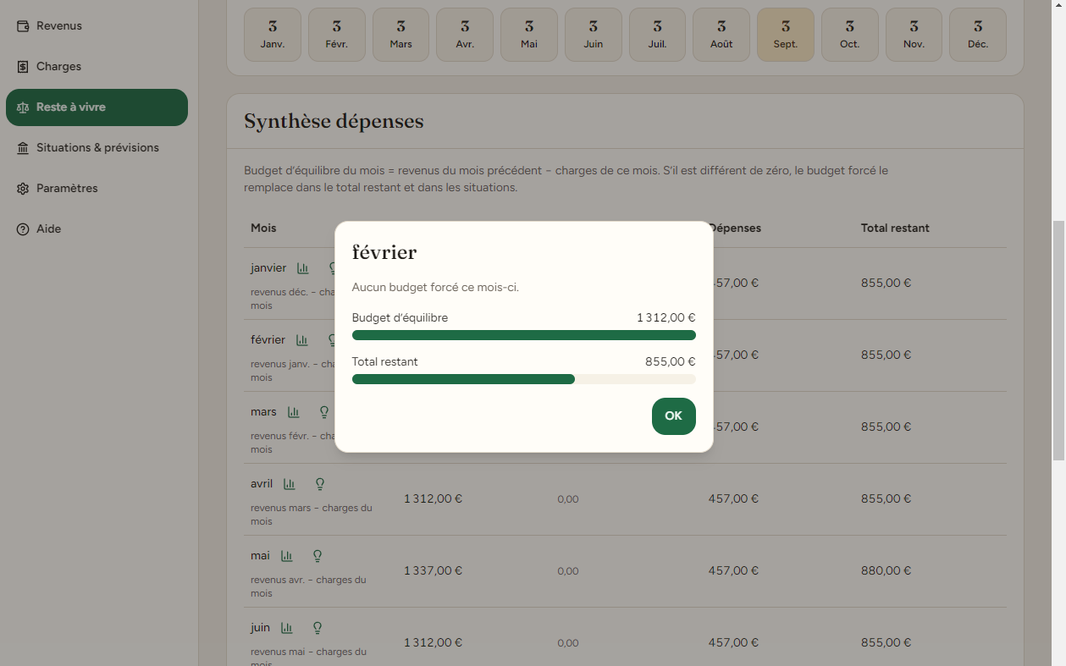Click the Charges dollar icon
1066x666 pixels.
pyautogui.click(x=23, y=67)
